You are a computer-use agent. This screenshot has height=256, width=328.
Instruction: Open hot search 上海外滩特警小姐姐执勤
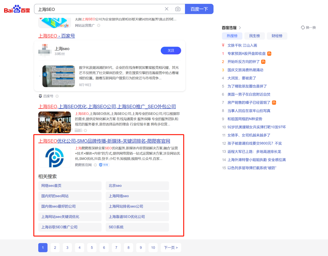[257, 160]
